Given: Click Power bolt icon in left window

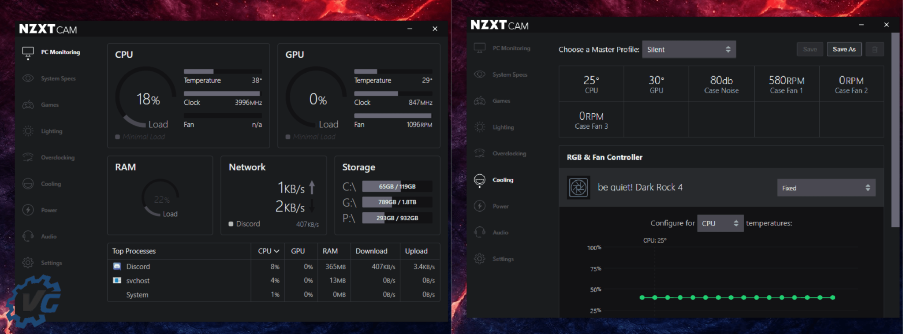Looking at the screenshot, I should (x=28, y=210).
